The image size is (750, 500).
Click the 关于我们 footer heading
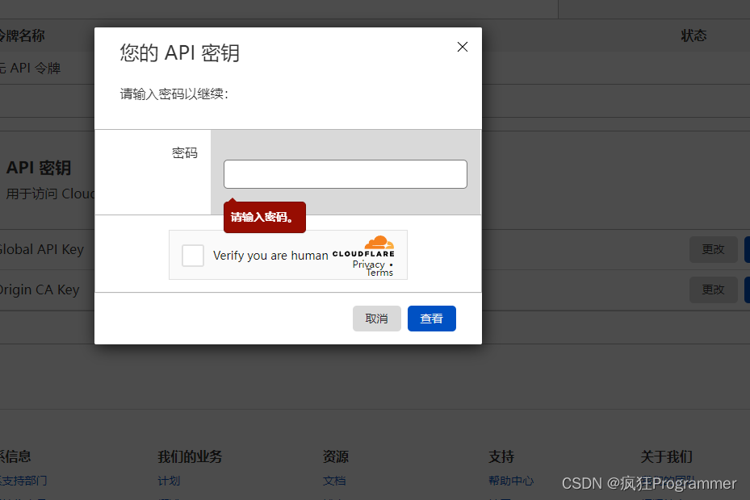(x=666, y=456)
